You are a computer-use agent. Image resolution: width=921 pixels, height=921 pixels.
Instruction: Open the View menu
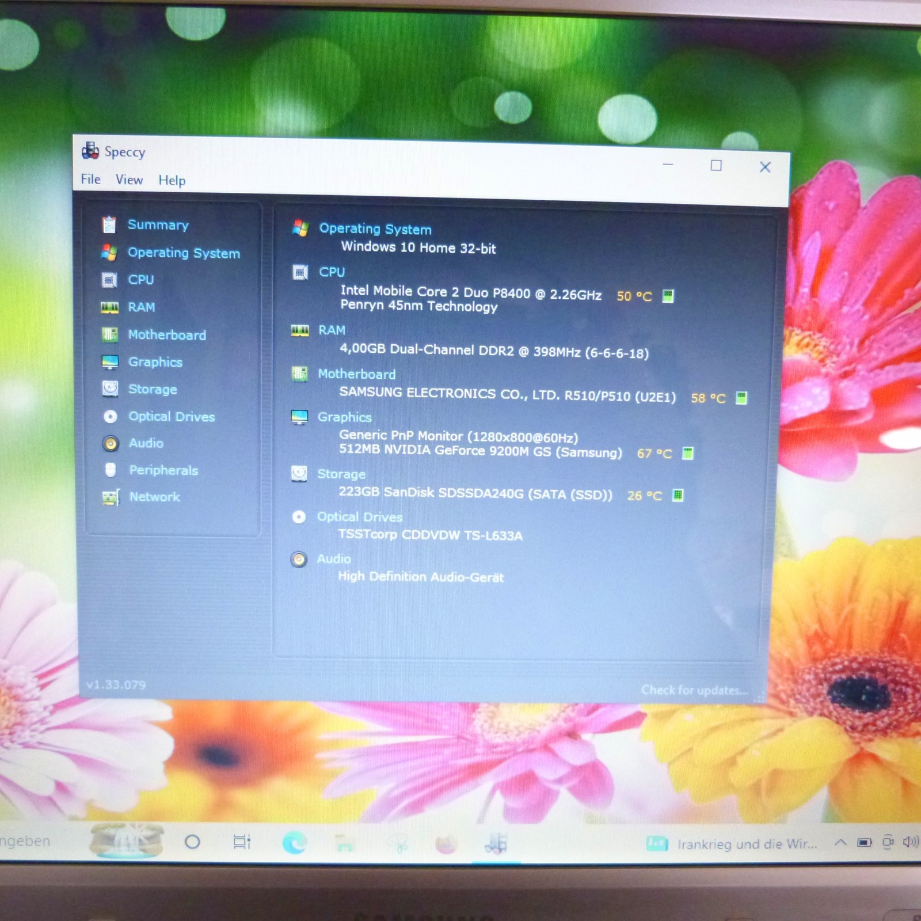129,180
